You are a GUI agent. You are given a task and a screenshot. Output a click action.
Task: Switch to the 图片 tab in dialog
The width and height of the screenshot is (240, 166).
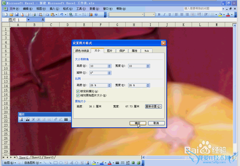(110, 51)
